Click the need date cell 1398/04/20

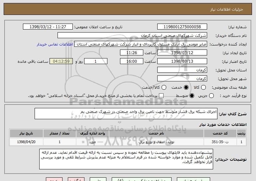pyautogui.click(x=26, y=142)
